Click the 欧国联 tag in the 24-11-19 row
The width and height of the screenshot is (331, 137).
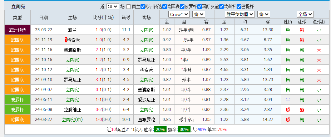coord(17,40)
